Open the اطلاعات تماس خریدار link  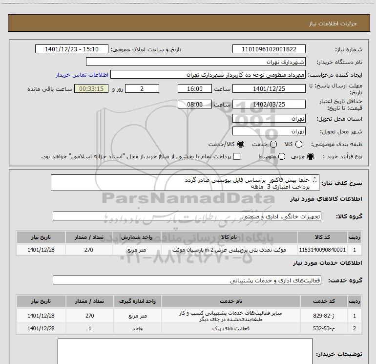(x=82, y=75)
